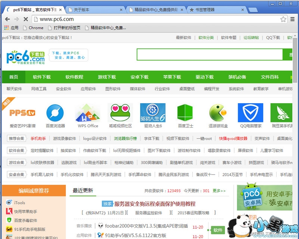This screenshot has height=239, width=299.
Task: Open 安卓下载 in the green nav bar
Action: (x=139, y=77)
